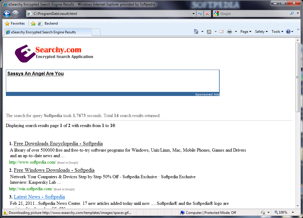Open the Help question mark icon
This screenshot has width=303, height=218.
(x=288, y=32)
